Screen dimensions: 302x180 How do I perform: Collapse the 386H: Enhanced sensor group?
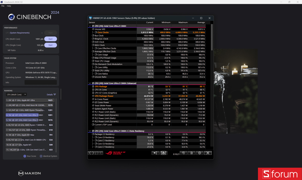pyautogui.click(x=90, y=83)
